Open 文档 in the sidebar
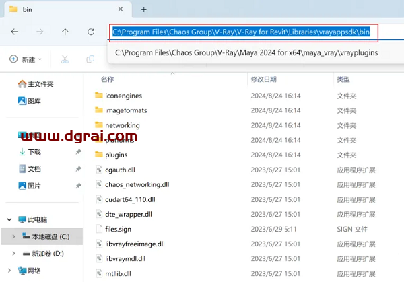The height and width of the screenshot is (282, 404). (x=34, y=169)
